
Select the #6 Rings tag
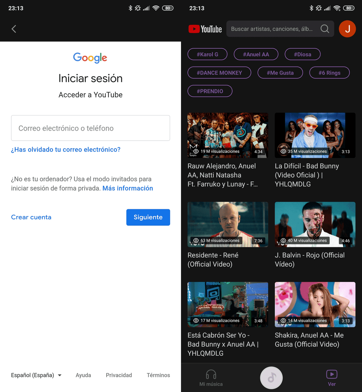(330, 73)
